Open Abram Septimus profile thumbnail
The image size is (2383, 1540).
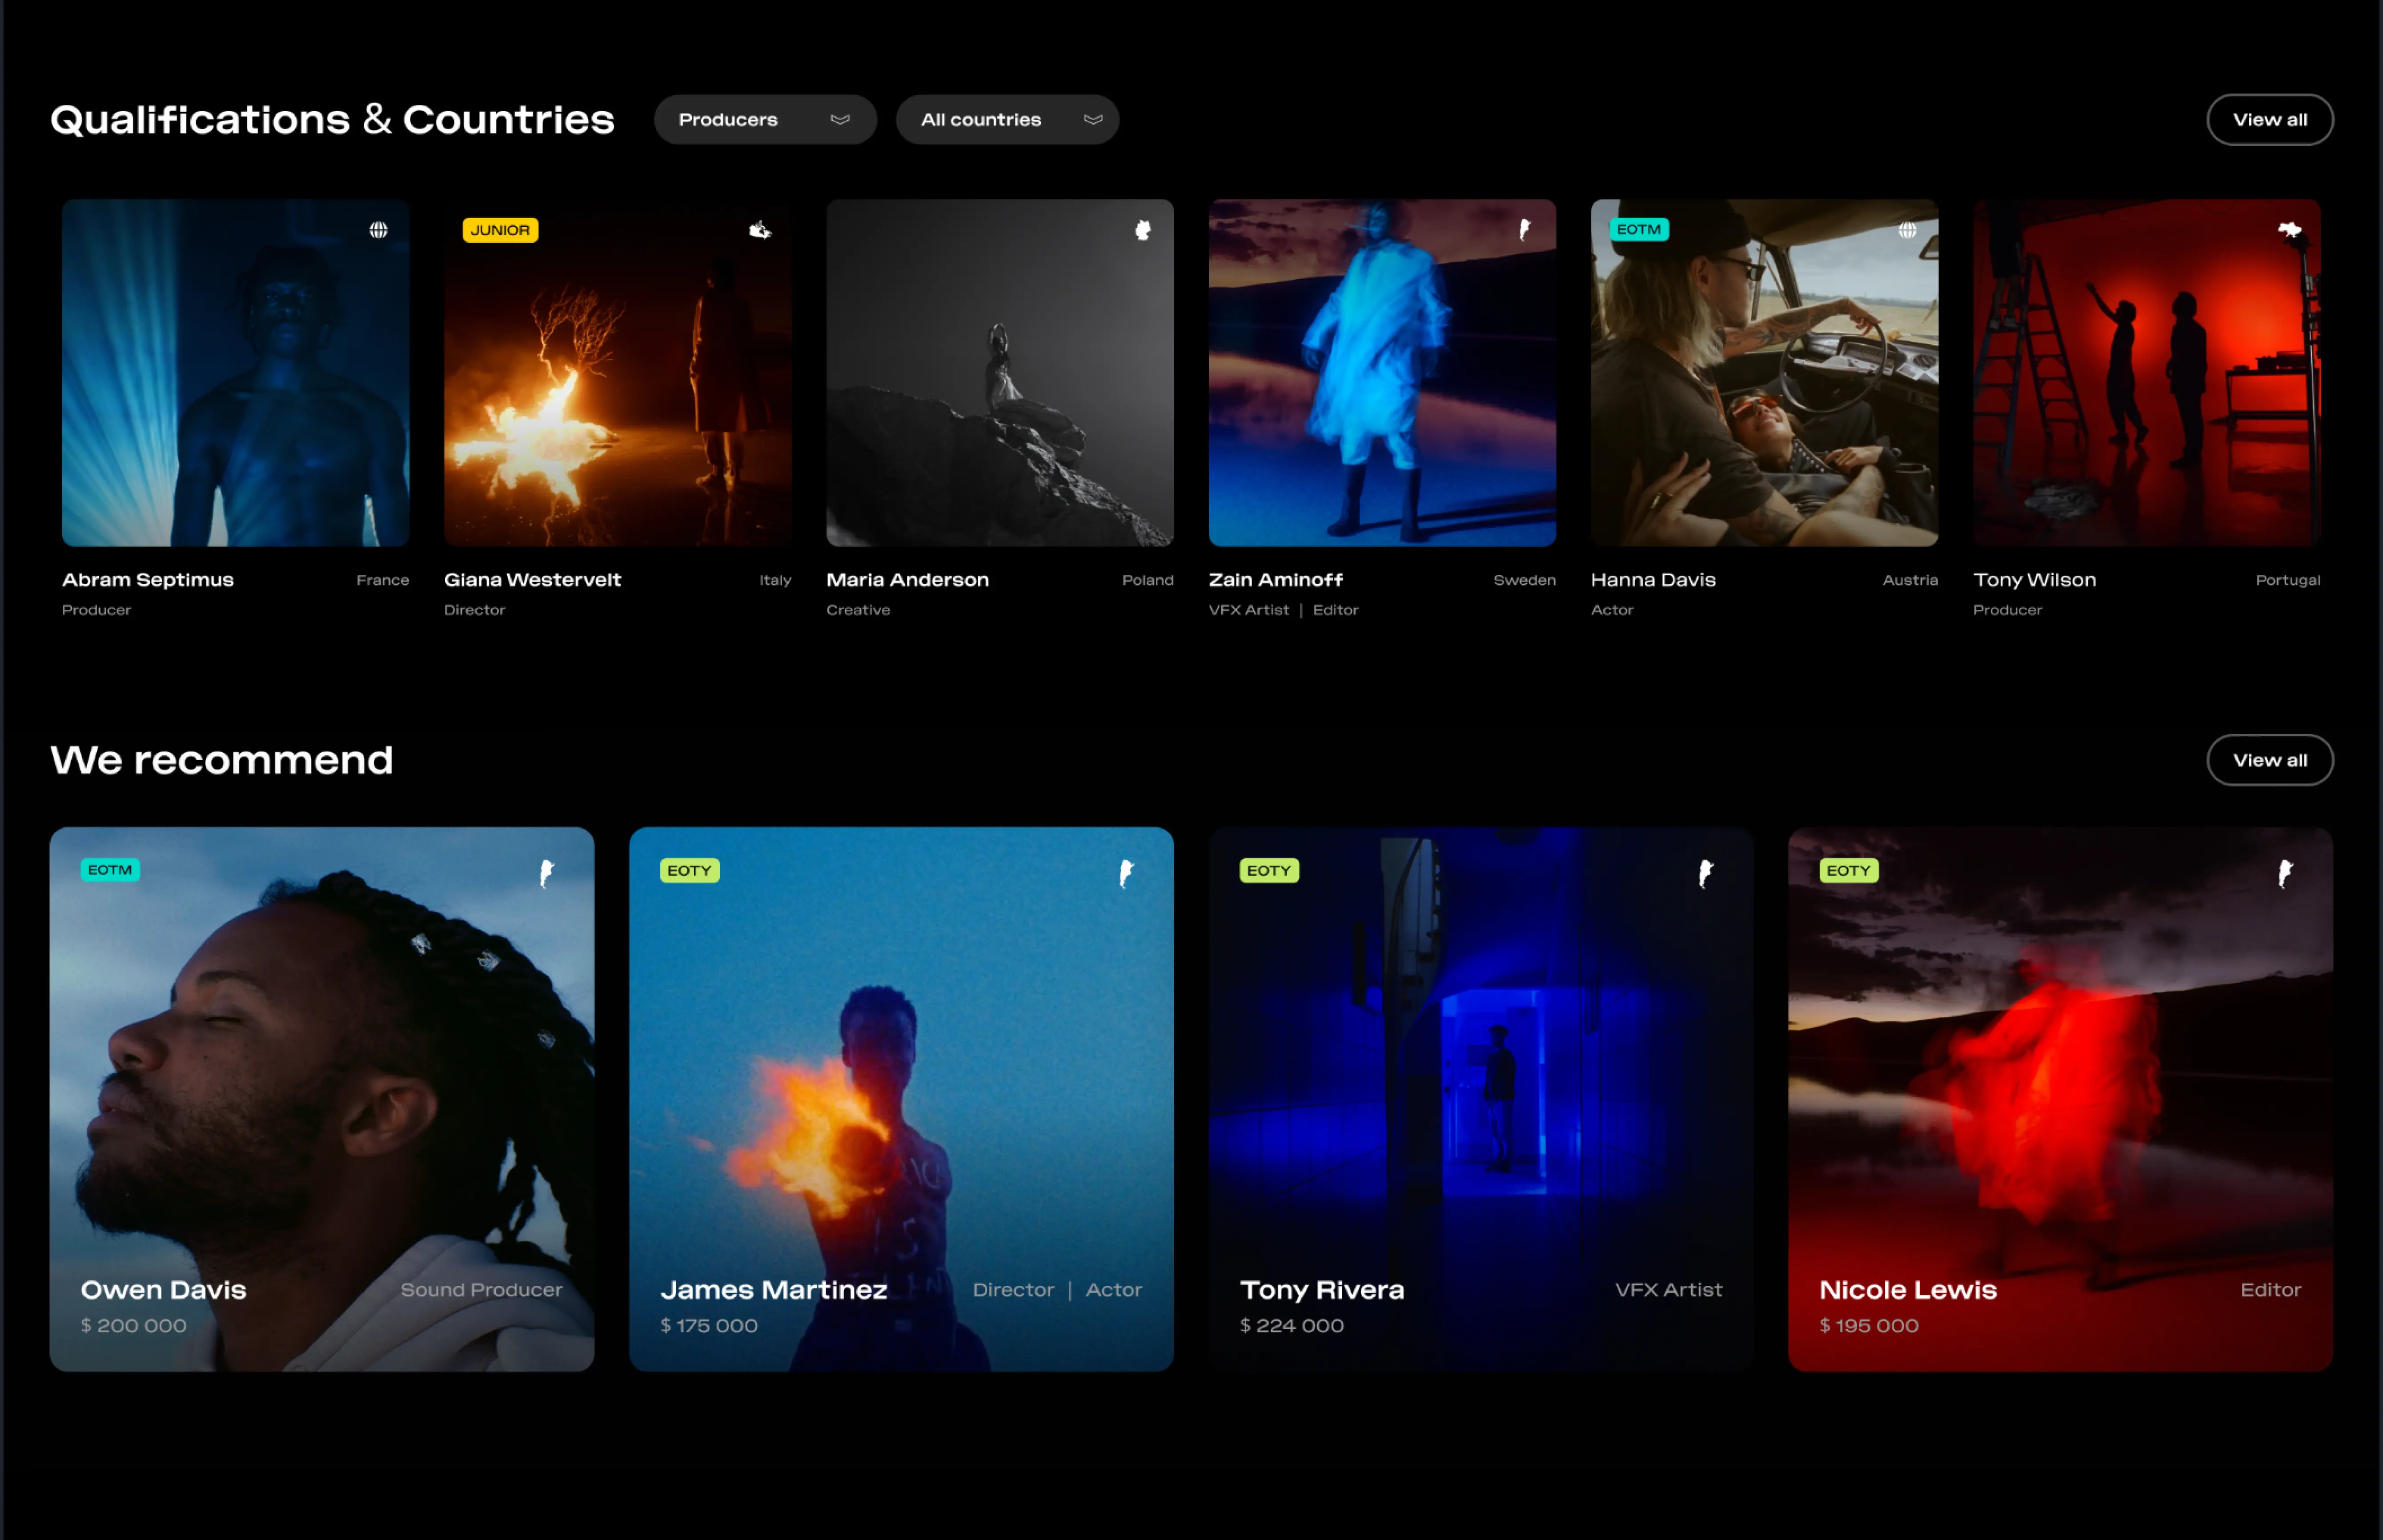[x=235, y=372]
